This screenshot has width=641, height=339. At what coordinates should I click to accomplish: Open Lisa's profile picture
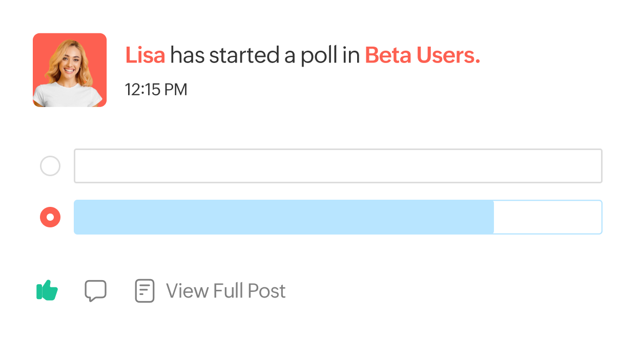70,70
